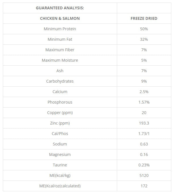
Task: Click the 5120 ME(kcal/kg) value
Action: pos(144,175)
